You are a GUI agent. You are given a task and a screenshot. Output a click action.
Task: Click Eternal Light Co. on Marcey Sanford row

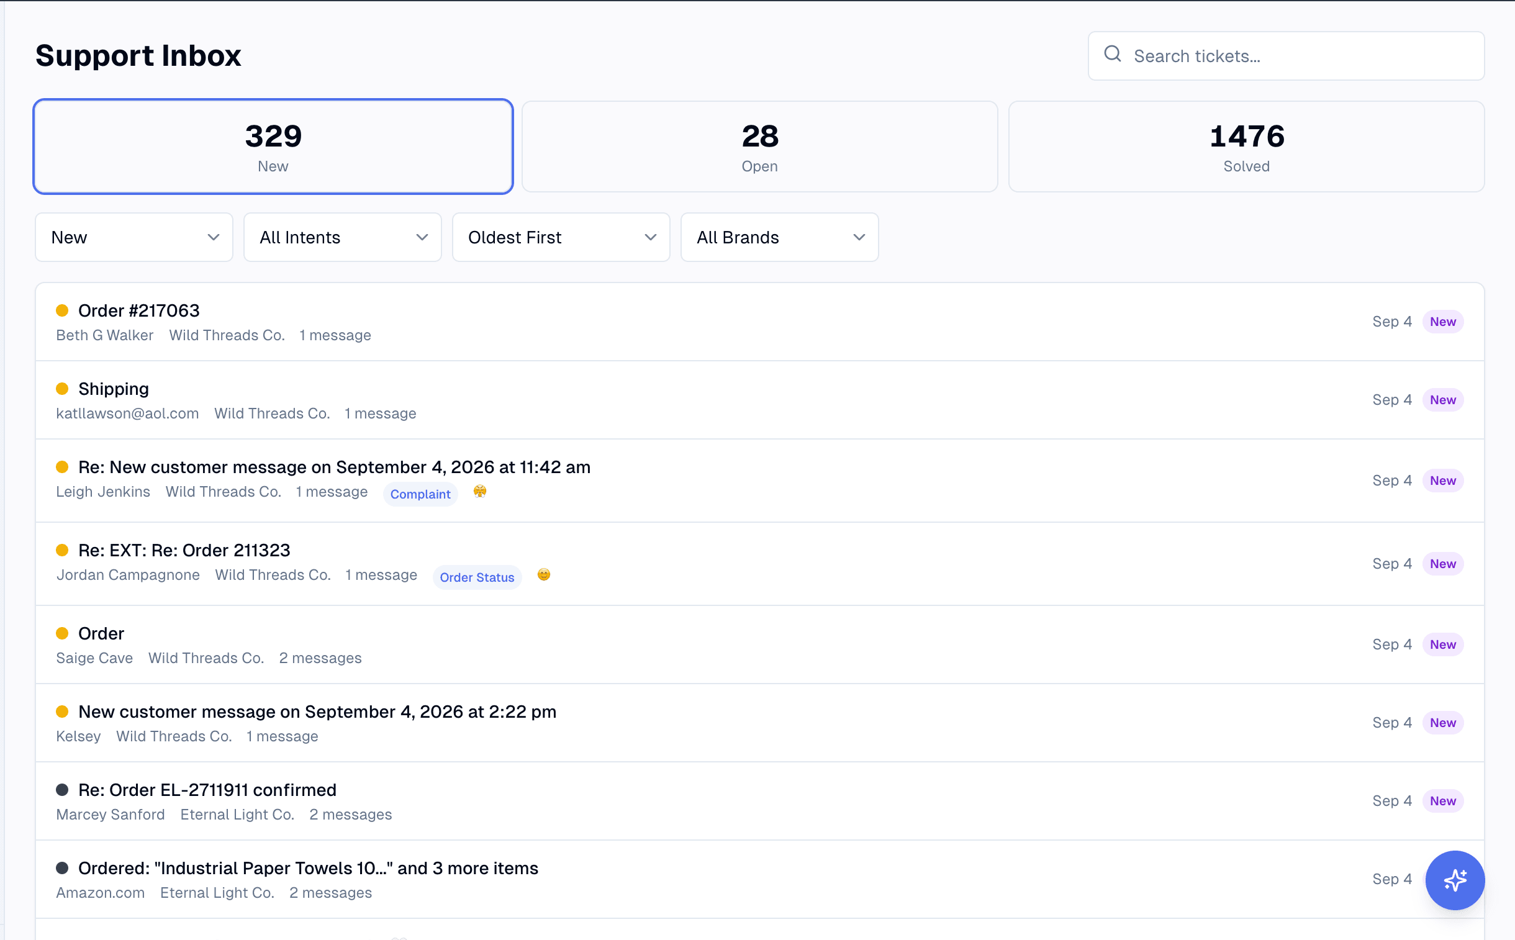click(237, 815)
